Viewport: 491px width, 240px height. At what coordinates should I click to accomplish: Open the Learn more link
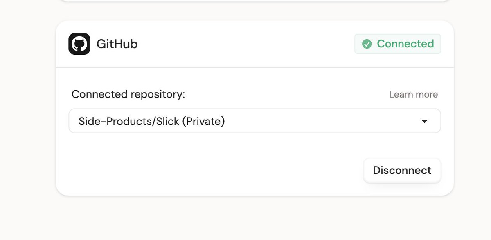[x=413, y=94]
